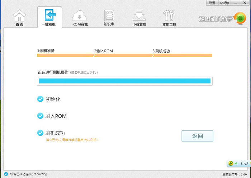Open the ROM商城 cloud download icon

tap(79, 16)
